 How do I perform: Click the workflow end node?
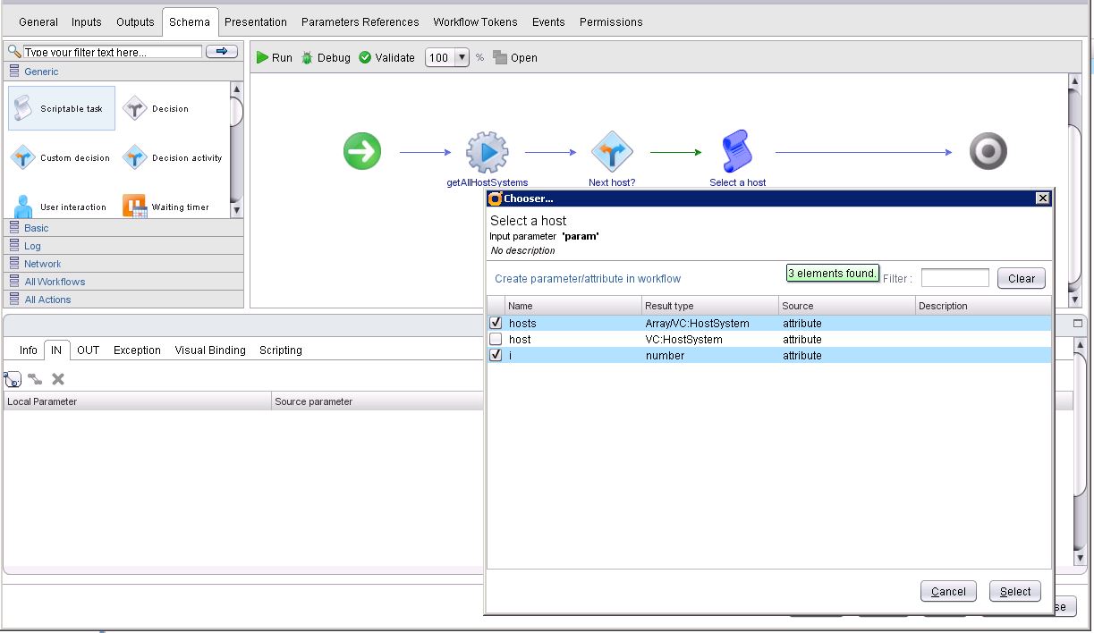(988, 152)
